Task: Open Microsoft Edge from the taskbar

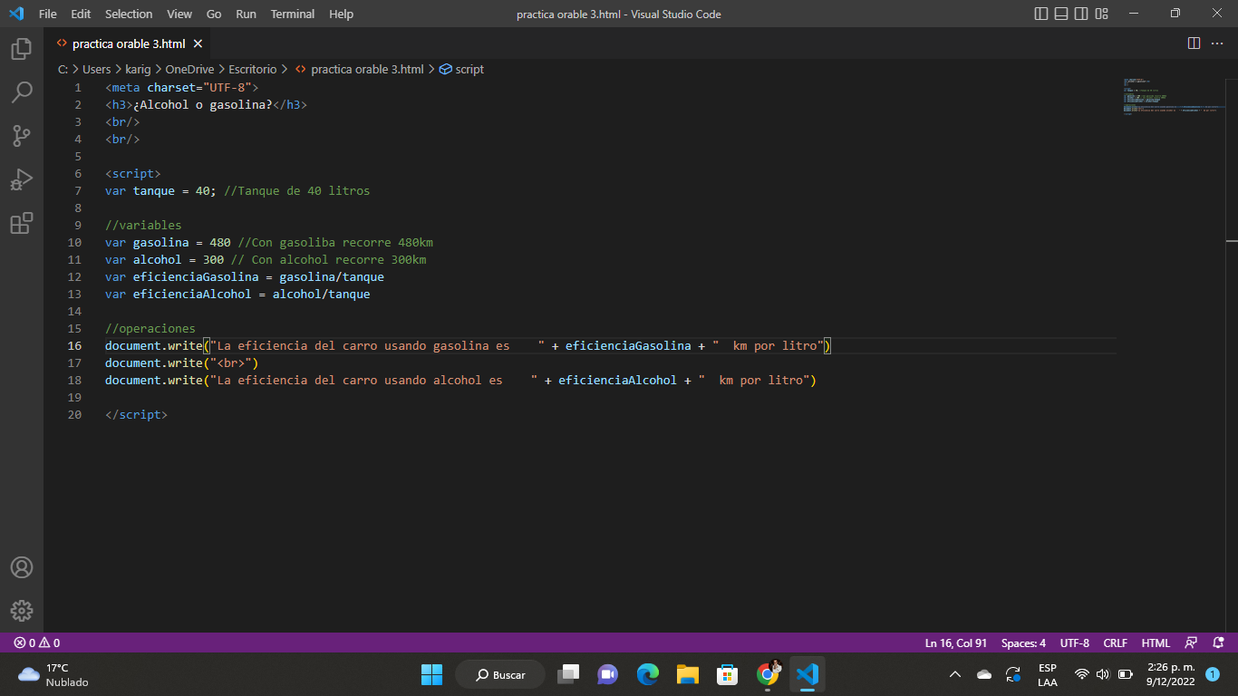Action: tap(647, 674)
